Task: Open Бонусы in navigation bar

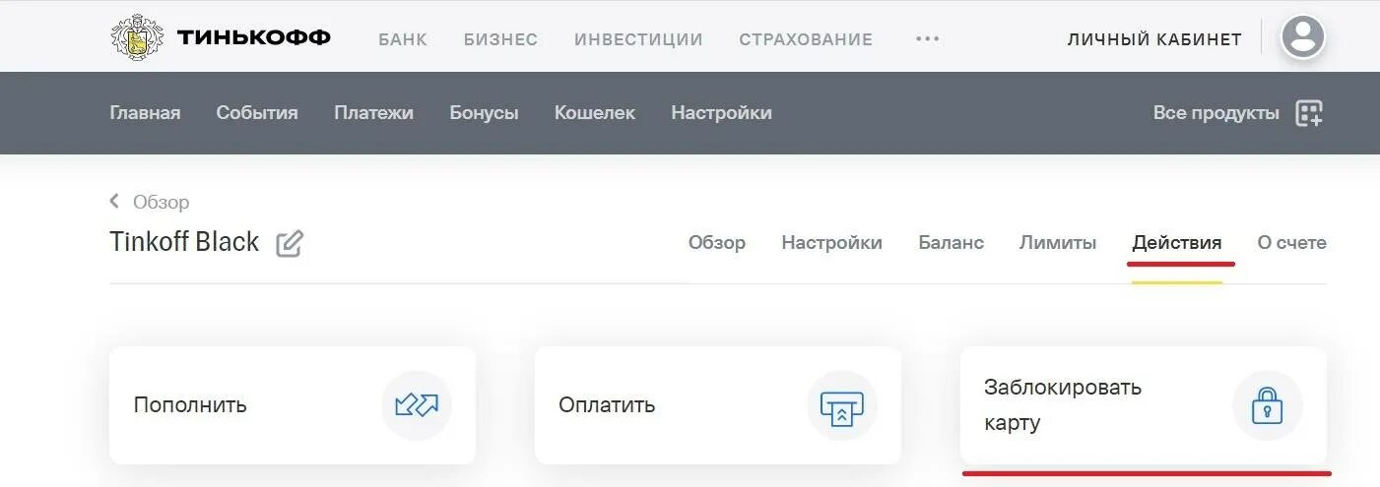Action: pyautogui.click(x=484, y=113)
